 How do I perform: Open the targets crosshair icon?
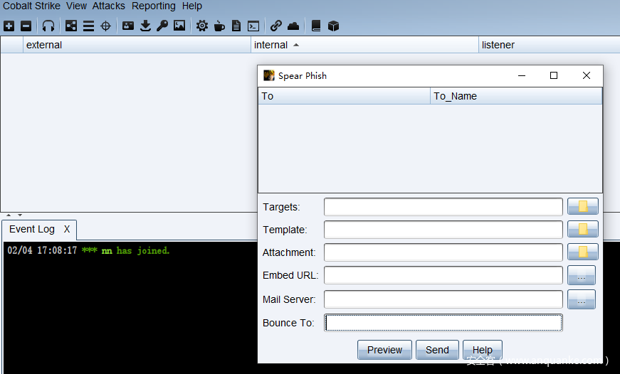tap(106, 26)
